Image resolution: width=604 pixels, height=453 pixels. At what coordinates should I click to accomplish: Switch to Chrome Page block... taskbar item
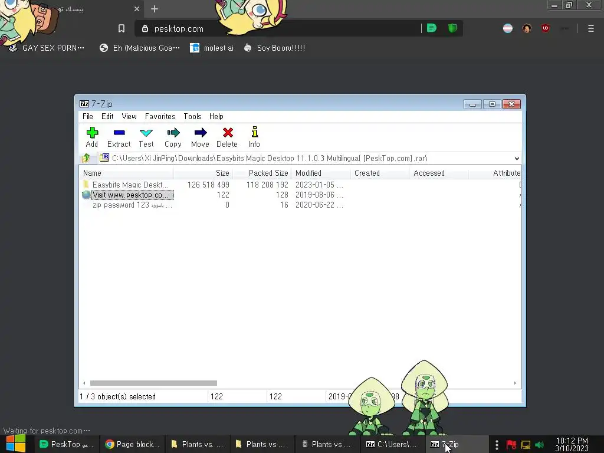tap(133, 444)
